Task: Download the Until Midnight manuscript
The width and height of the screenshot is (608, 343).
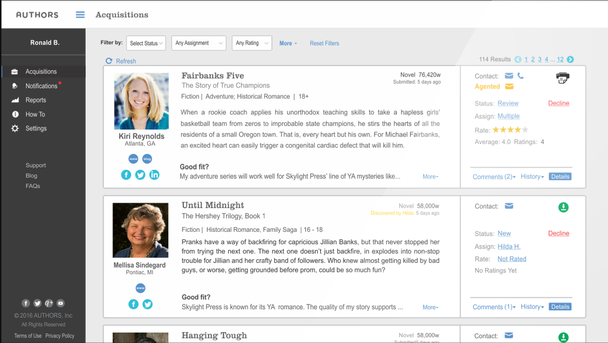Action: (x=563, y=207)
